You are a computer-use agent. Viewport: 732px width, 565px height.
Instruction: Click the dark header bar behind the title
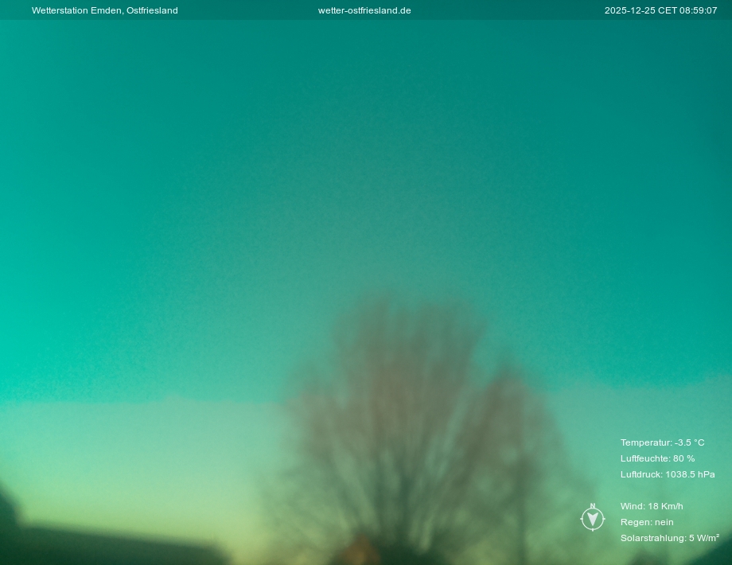pos(239,10)
